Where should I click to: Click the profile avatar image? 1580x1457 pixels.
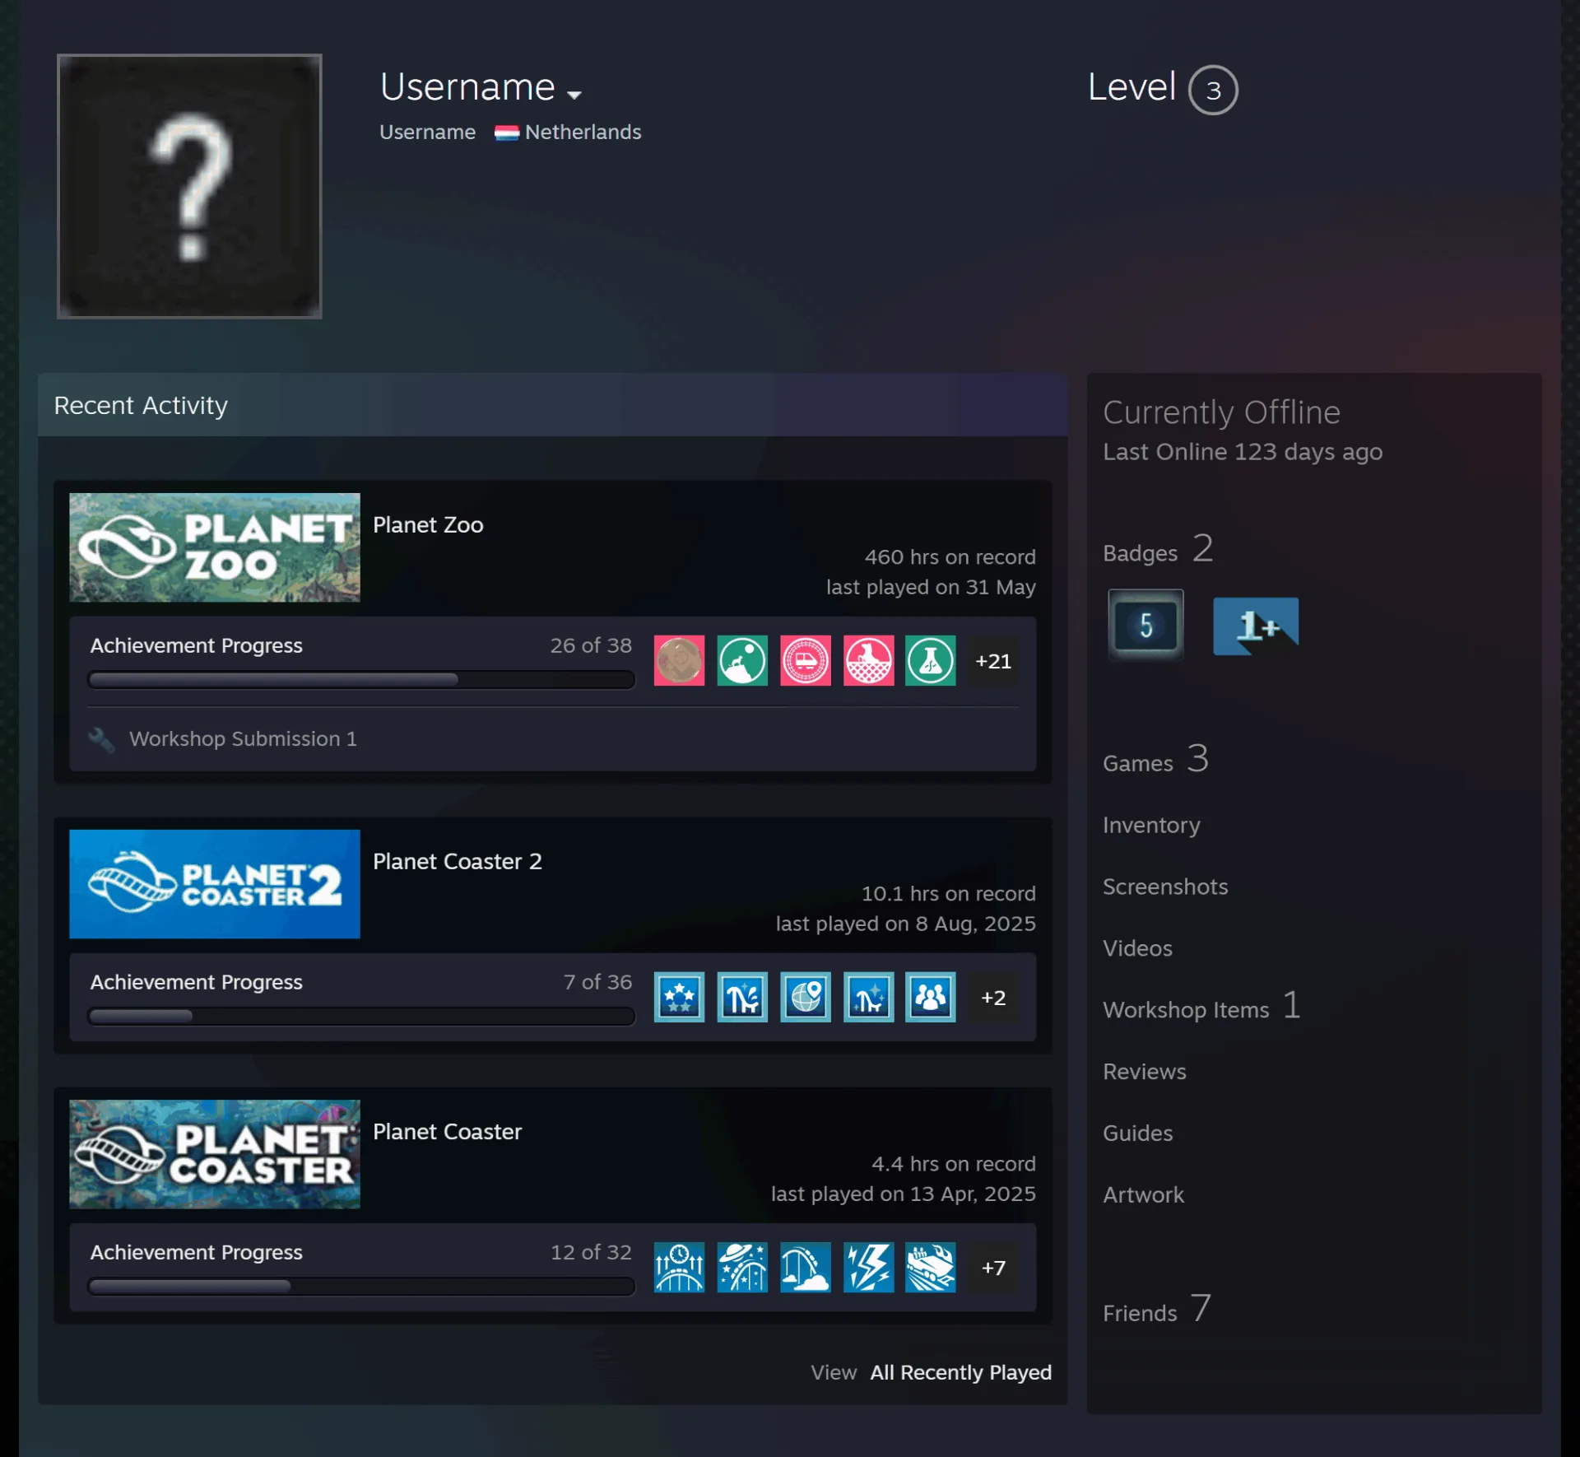click(x=189, y=186)
